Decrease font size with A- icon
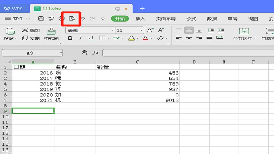 coord(161,30)
